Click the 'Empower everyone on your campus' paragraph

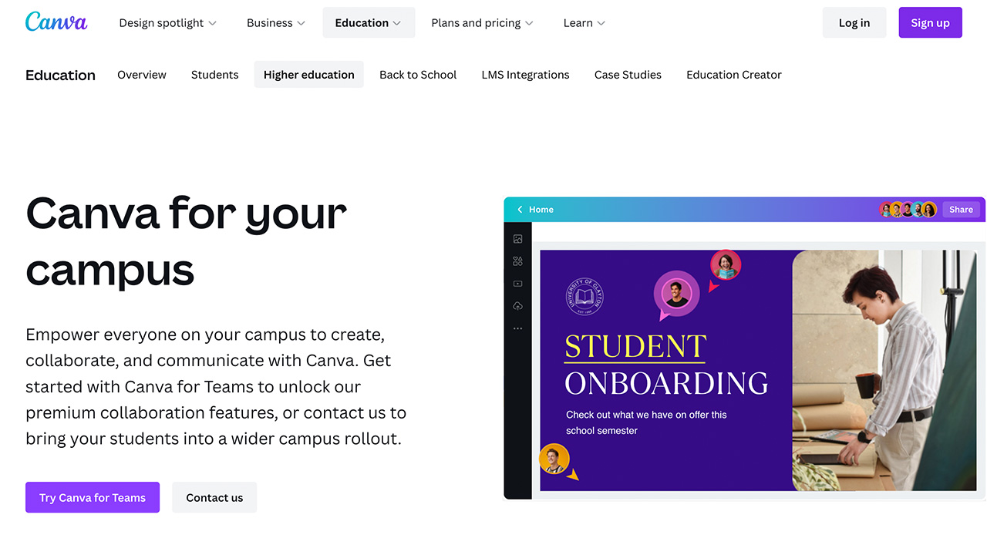pos(216,387)
